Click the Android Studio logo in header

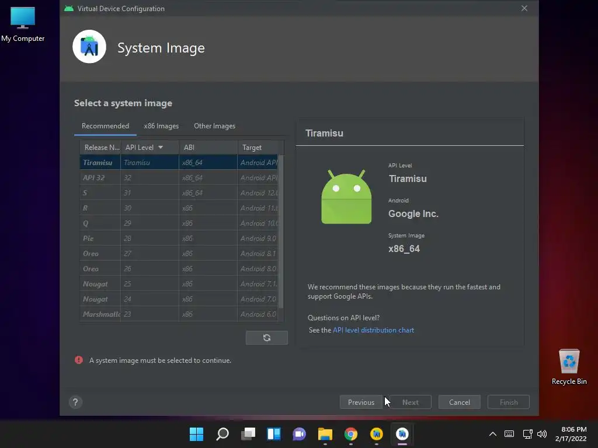(x=89, y=47)
